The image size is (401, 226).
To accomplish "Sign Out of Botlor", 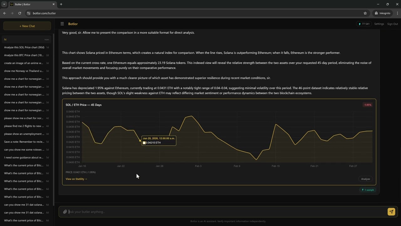I will [393, 24].
